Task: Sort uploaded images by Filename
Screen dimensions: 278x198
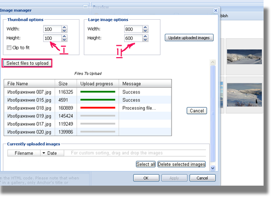Action: (x=24, y=153)
